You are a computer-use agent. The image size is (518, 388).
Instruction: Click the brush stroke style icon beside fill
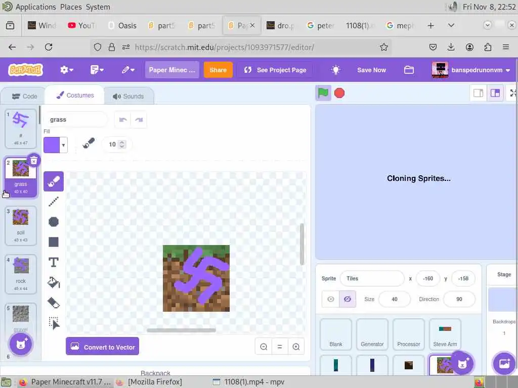point(89,144)
